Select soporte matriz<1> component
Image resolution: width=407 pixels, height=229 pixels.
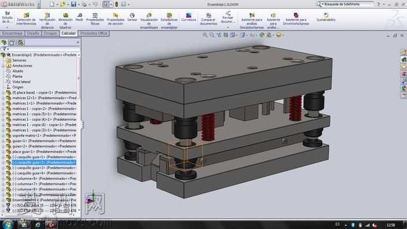[44, 135]
